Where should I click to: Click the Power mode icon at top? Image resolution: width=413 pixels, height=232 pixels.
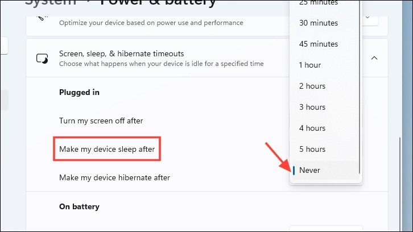click(x=42, y=18)
